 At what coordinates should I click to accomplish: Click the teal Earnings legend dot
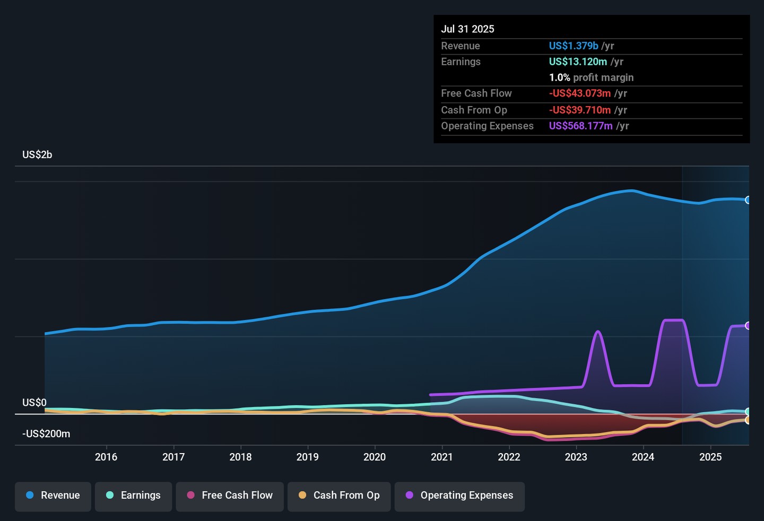coord(110,496)
